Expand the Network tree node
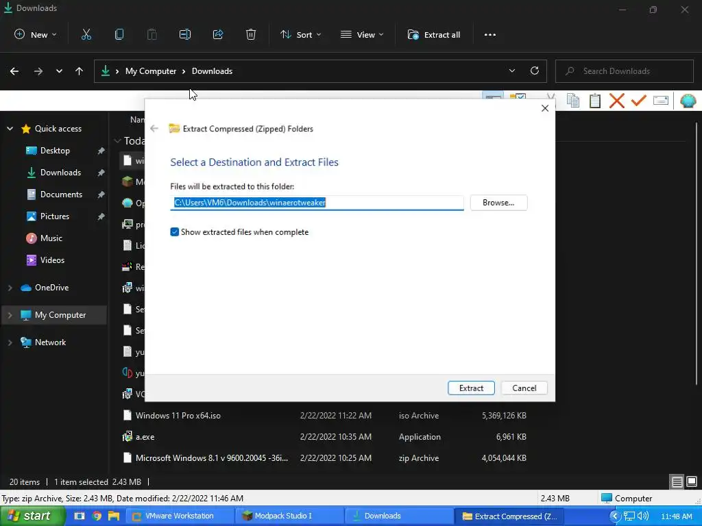Viewport: 702px width, 526px height. 10,342
